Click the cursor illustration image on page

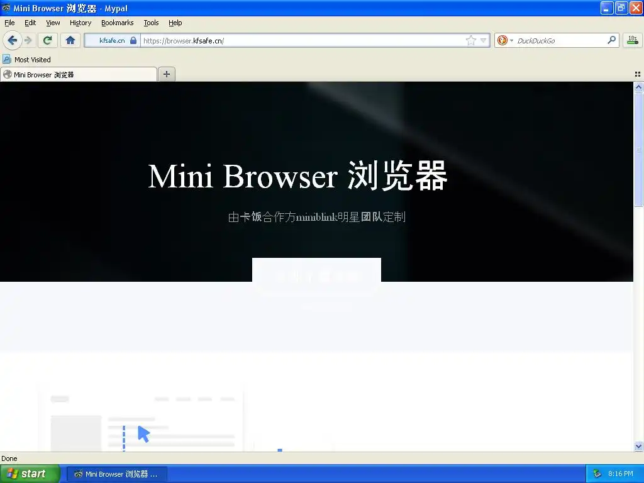click(143, 434)
